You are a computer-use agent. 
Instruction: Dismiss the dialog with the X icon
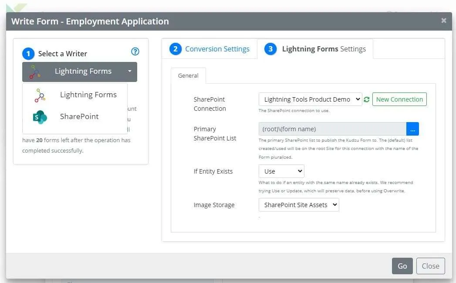tap(444, 20)
